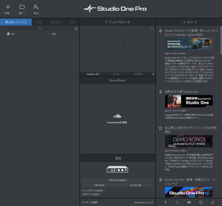Image resolution: width=222 pixels, height=206 pixels.
Task: Open a file with the folder icon
Action: click(22, 7)
